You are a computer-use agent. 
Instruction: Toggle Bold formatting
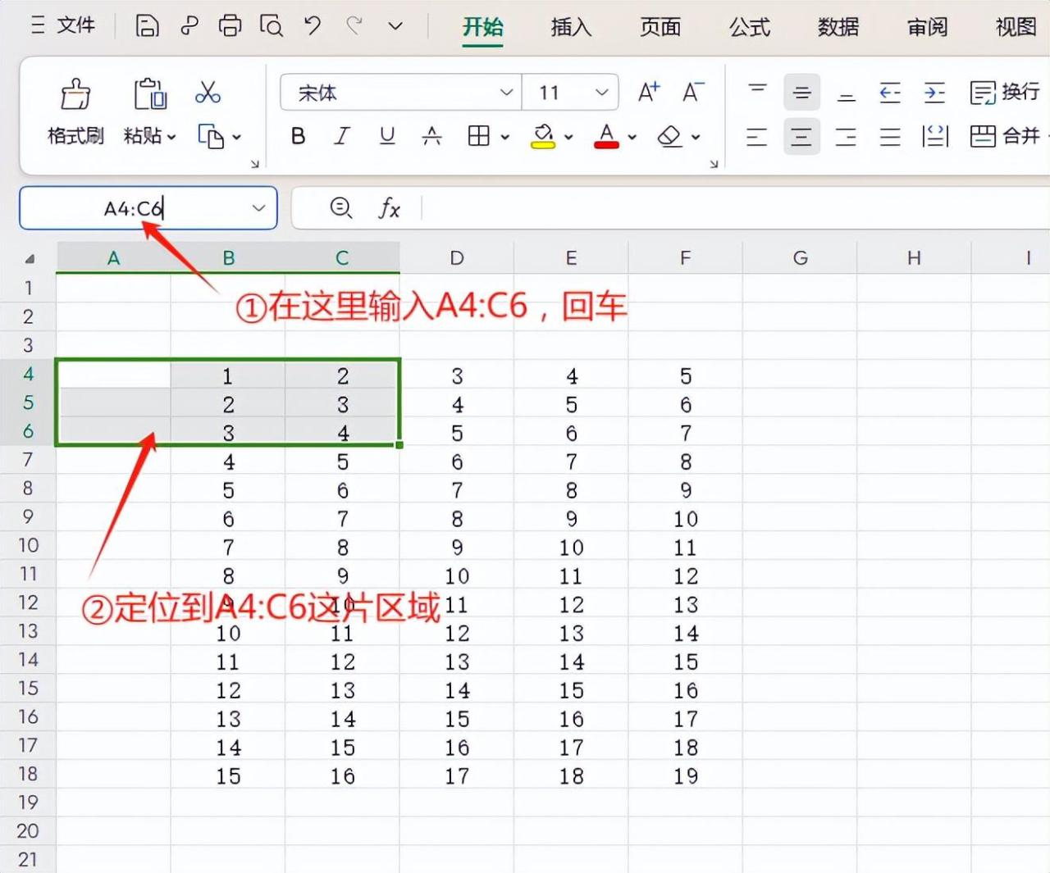pos(299,136)
